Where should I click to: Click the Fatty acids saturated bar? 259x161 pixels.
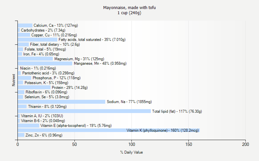tap(38, 40)
